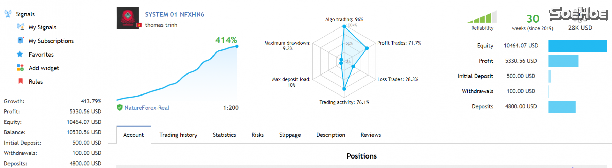The height and width of the screenshot is (168, 612).
Task: Click the Equity bar in chart
Action: 577,46
